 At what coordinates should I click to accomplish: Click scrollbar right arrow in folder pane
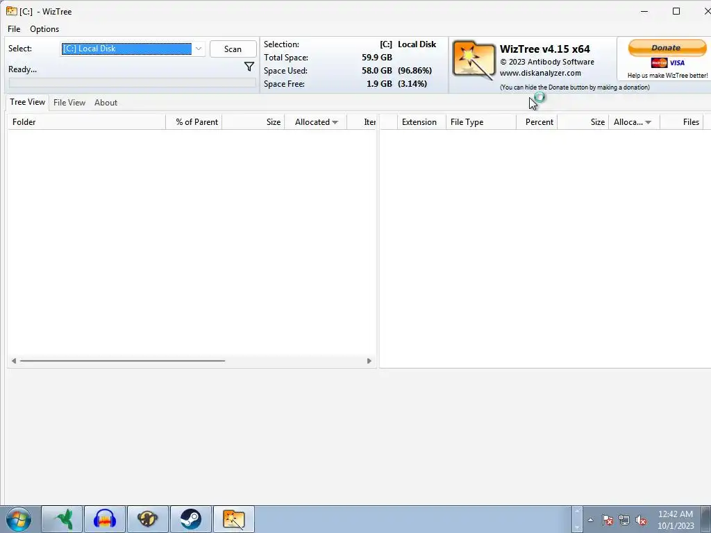pos(369,361)
